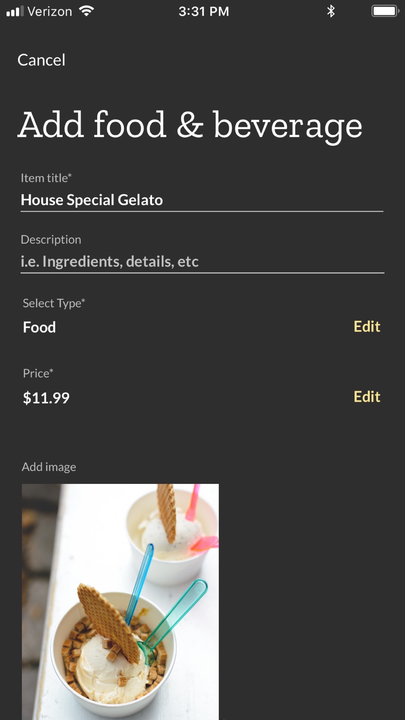Image resolution: width=405 pixels, height=720 pixels.
Task: Tap the Add image label
Action: [49, 467]
